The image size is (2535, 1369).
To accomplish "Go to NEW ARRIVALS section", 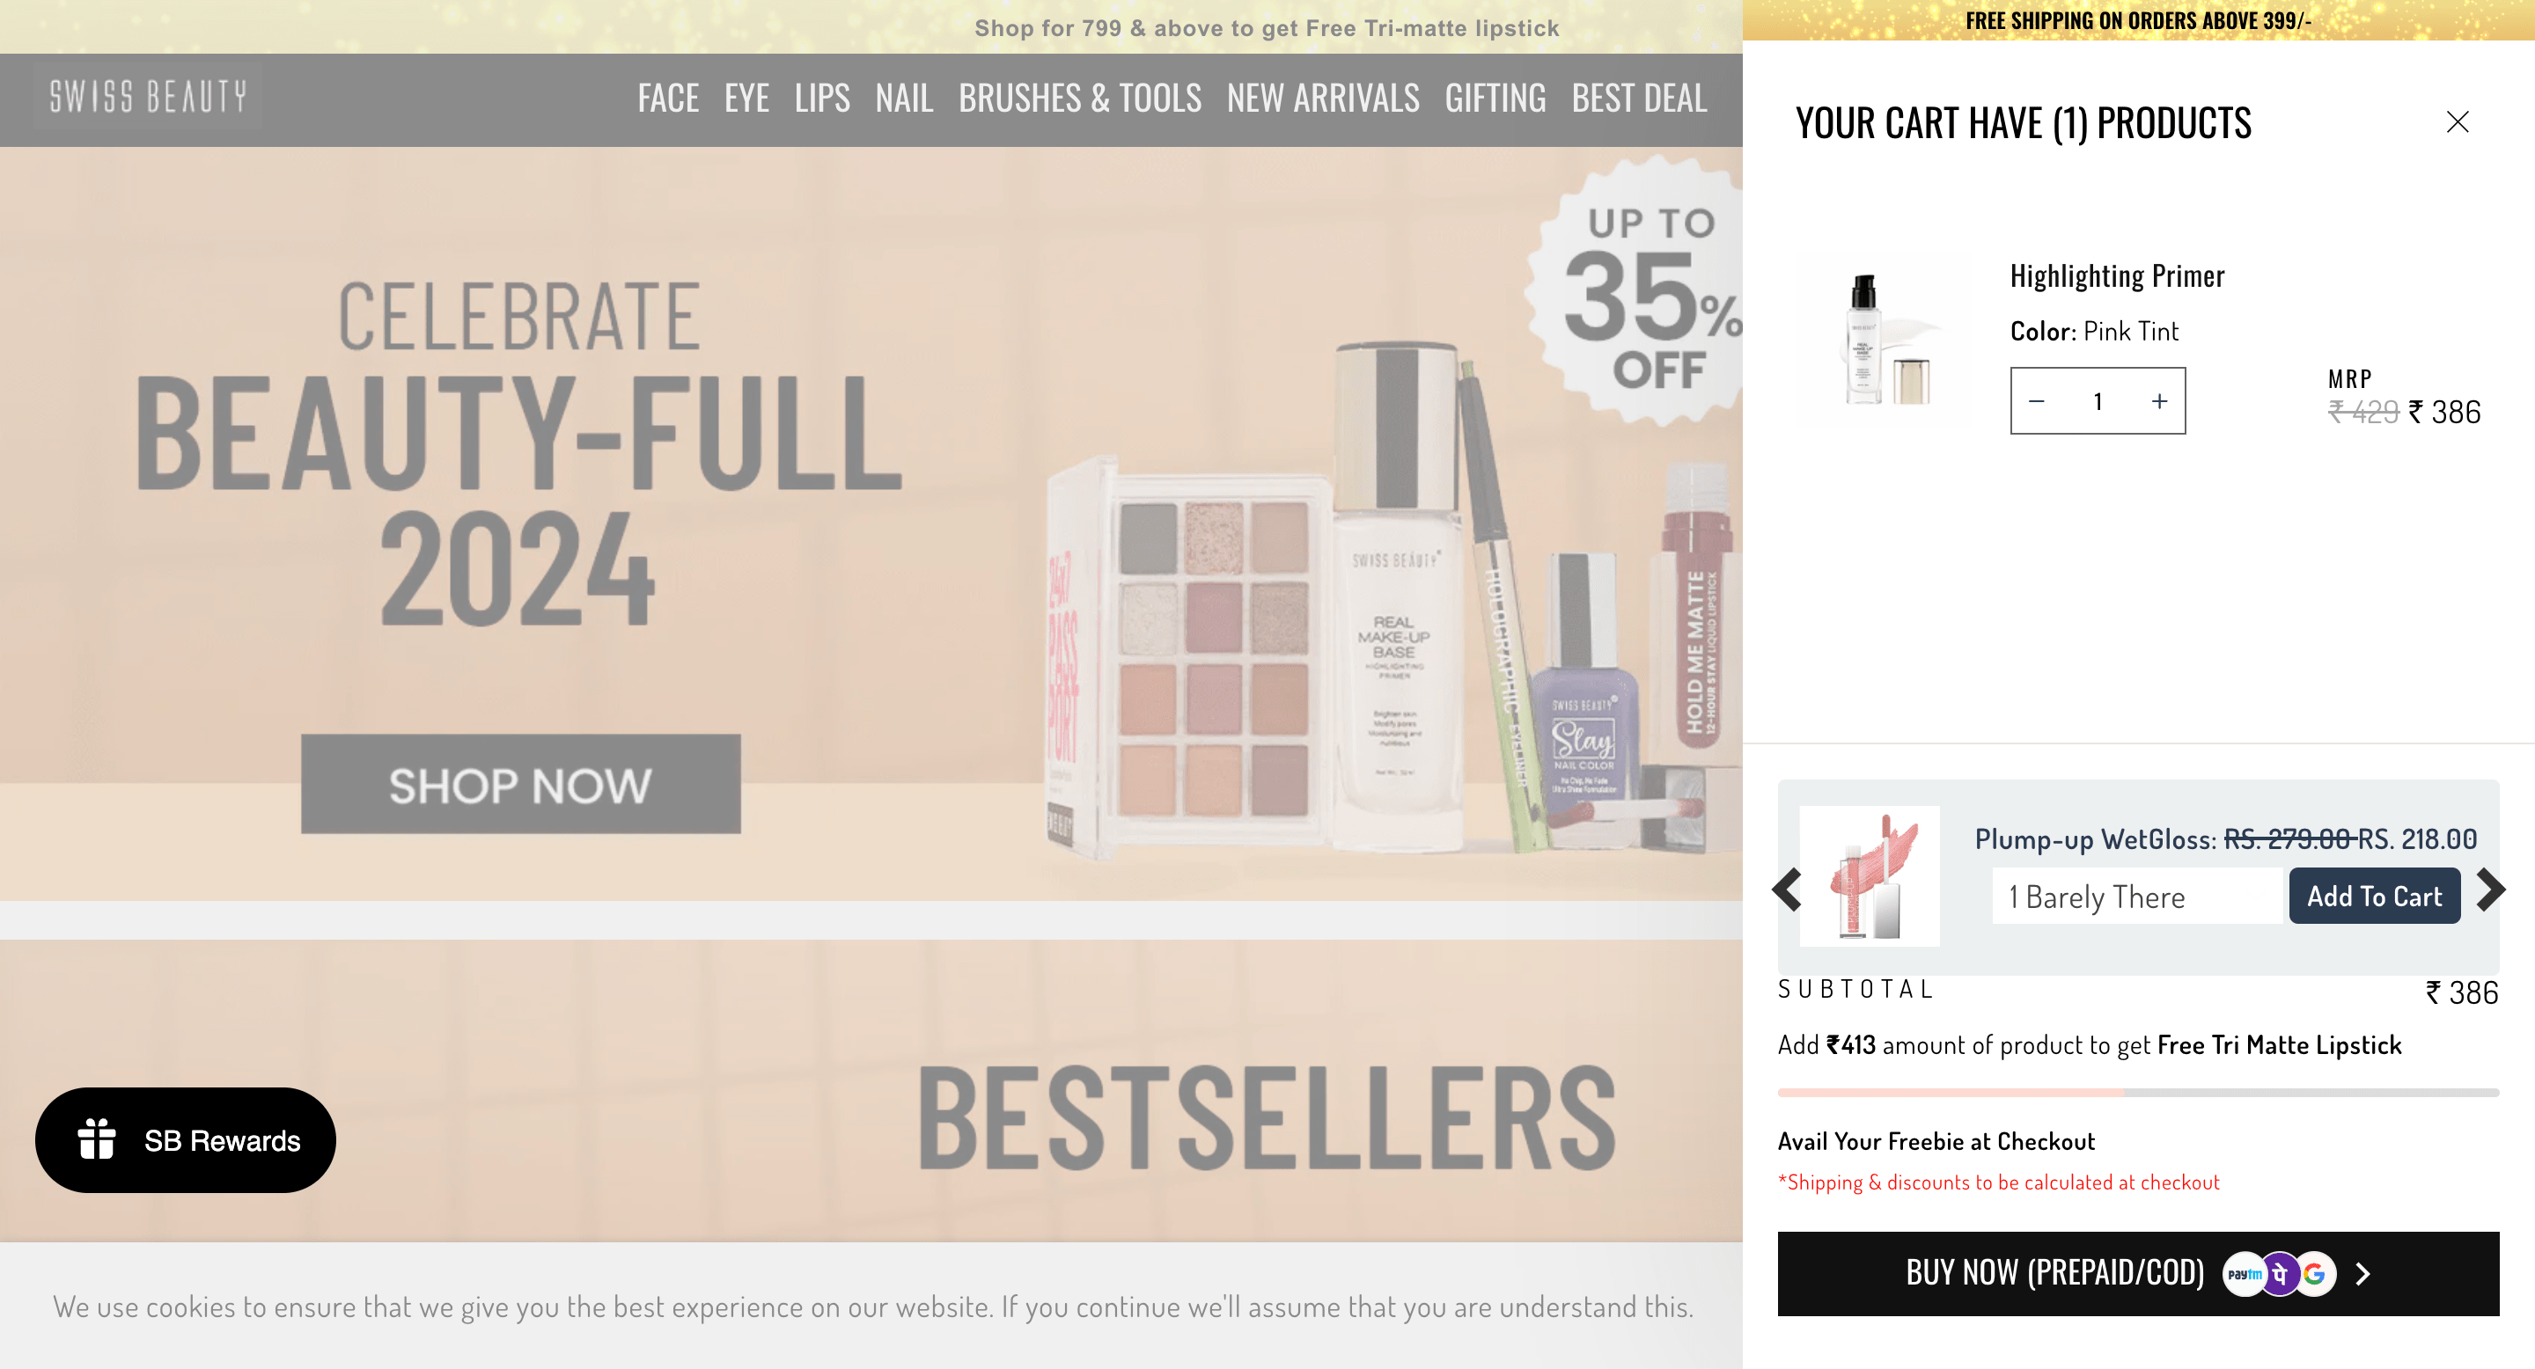I will [x=1323, y=99].
